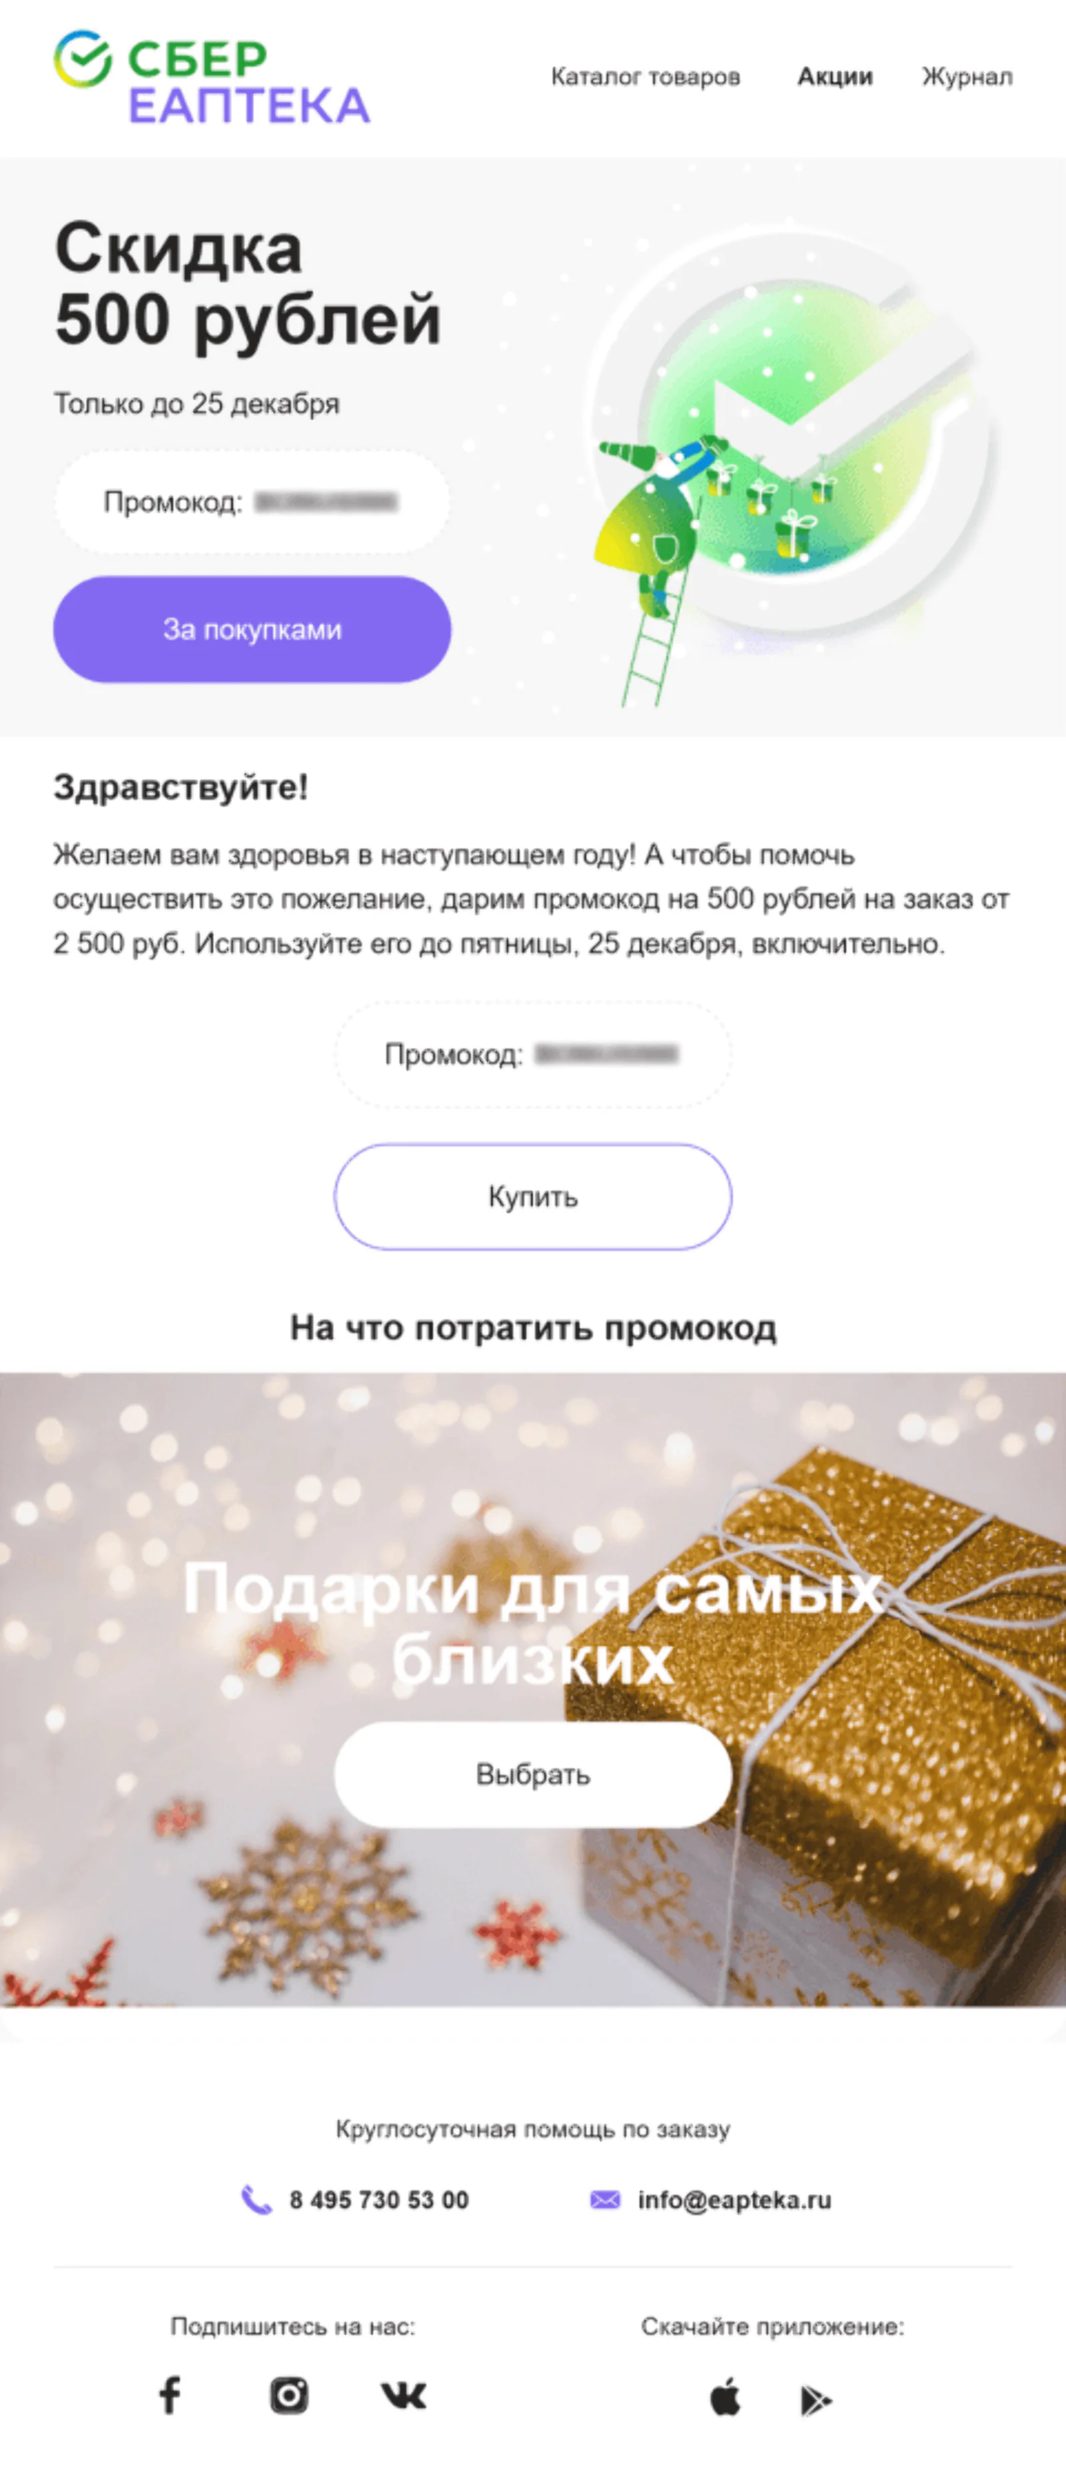The height and width of the screenshot is (2466, 1066).
Task: Click the promo code box in the banner
Action: point(252,502)
